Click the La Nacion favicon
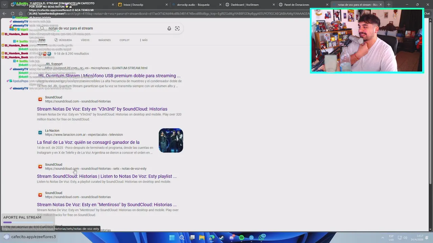The image size is (433, 243). (40, 133)
